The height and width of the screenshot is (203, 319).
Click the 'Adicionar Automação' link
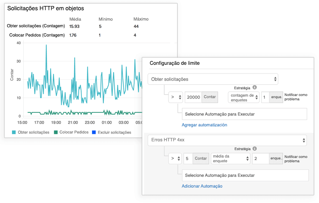coord(202,186)
